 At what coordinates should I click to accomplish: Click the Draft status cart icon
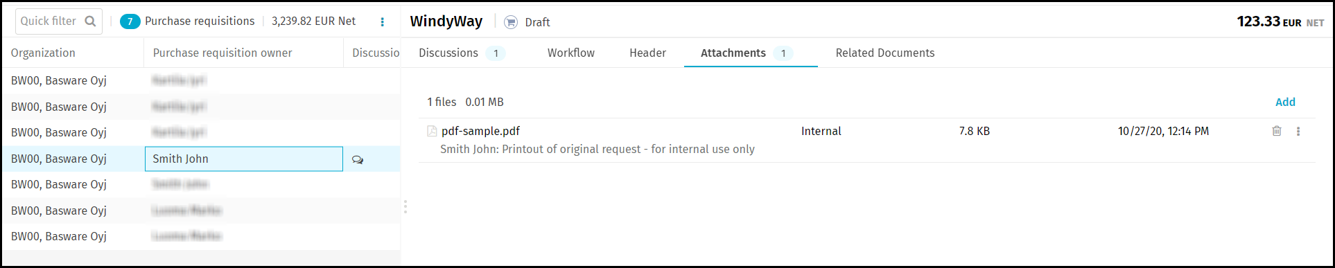point(511,22)
